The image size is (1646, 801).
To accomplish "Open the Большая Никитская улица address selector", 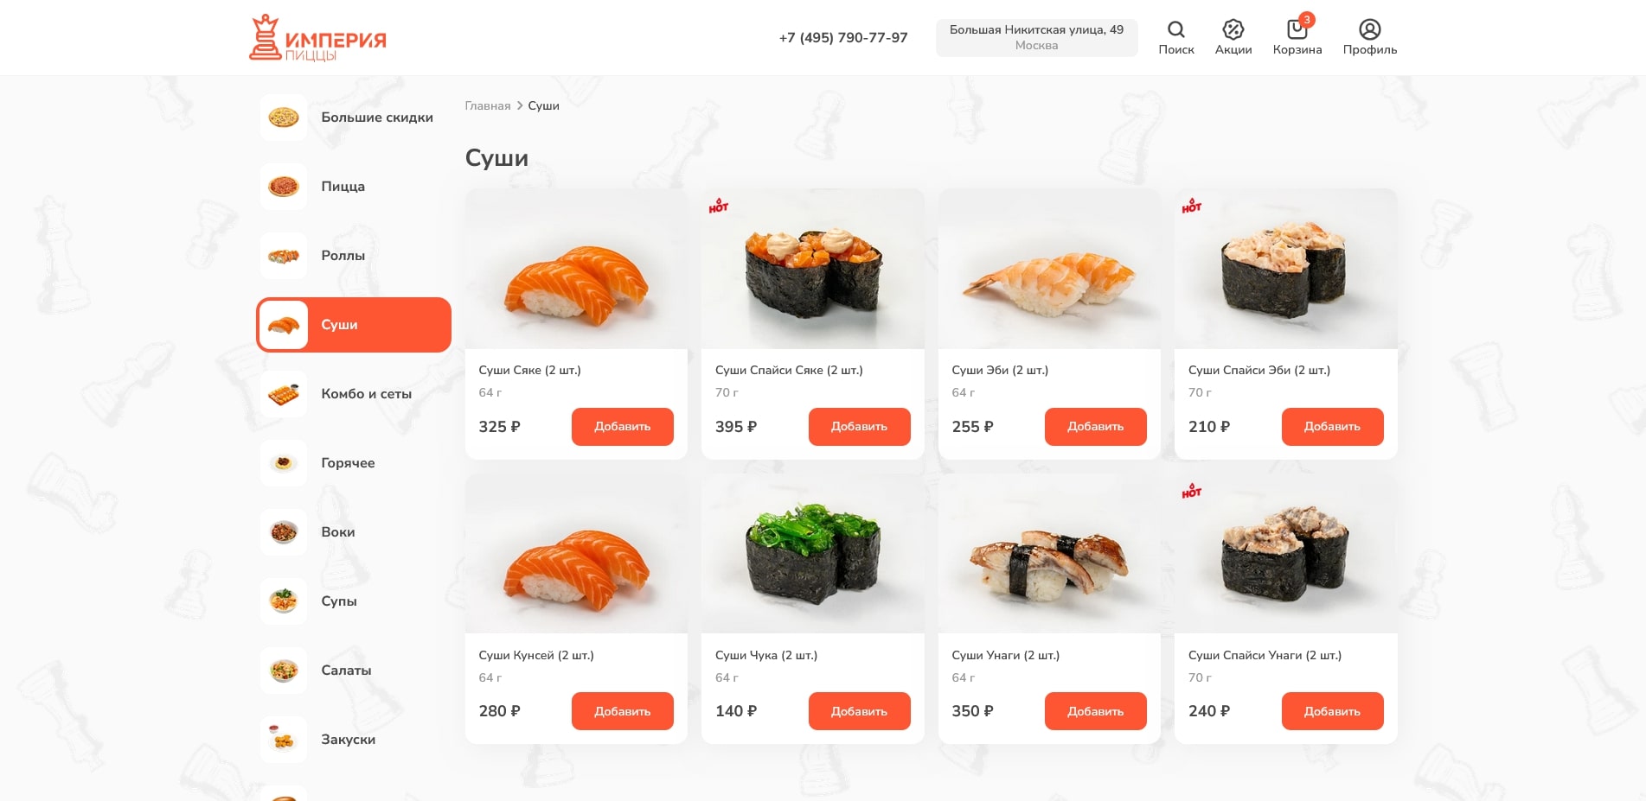I will click(x=1036, y=38).
